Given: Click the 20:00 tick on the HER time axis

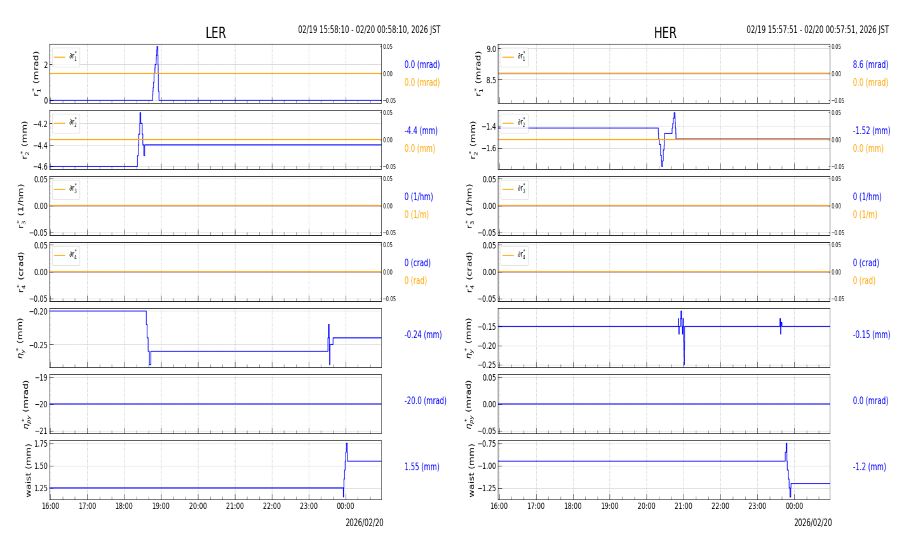Looking at the screenshot, I should point(647,506).
